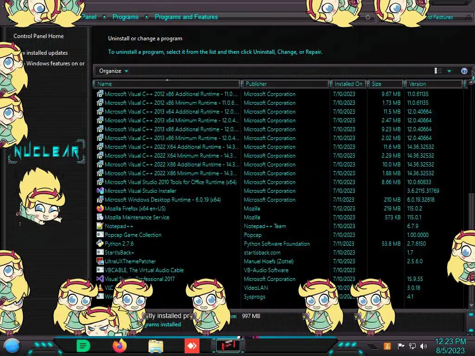
Task: Select the active Control Panel taskbar thumbnail
Action: click(228, 346)
